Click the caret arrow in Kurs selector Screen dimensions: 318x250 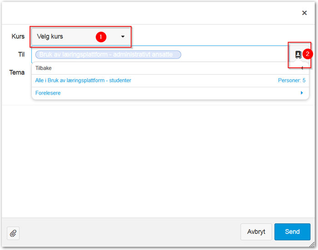coord(122,36)
